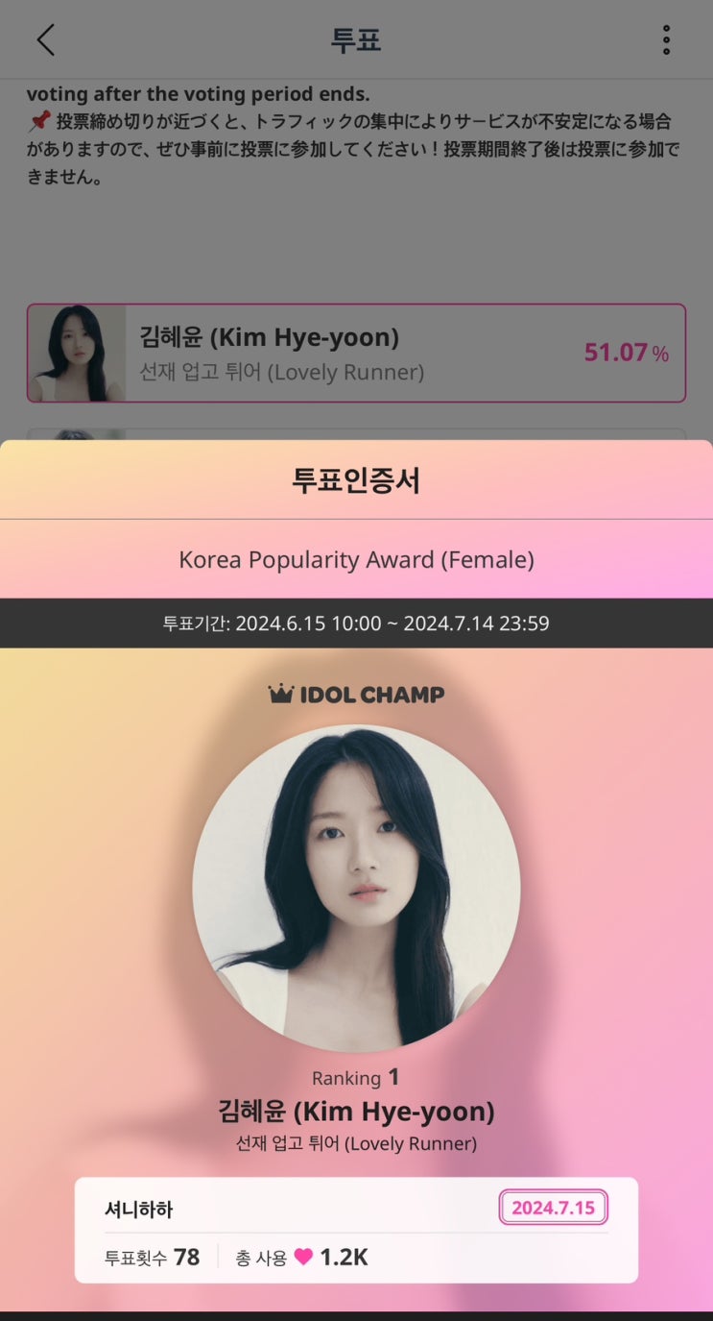Click the 51.07 % vote percentage
The height and width of the screenshot is (1321, 713).
[627, 353]
